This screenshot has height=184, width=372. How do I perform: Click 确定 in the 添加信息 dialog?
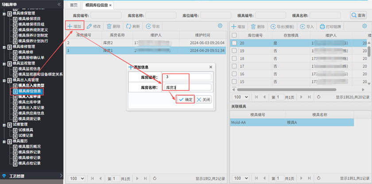pos(185,100)
